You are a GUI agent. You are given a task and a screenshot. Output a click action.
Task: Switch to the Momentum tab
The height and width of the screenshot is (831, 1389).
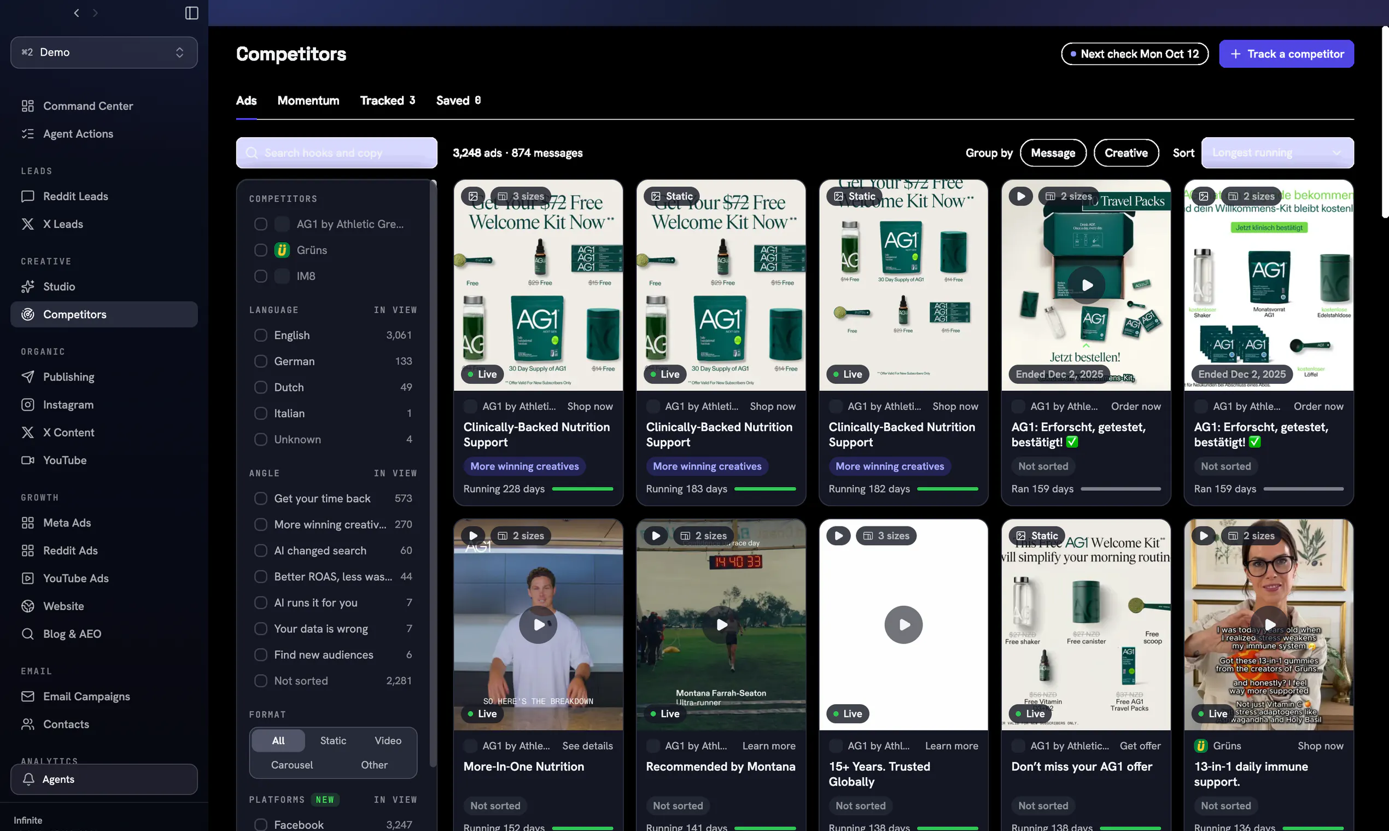(x=308, y=101)
